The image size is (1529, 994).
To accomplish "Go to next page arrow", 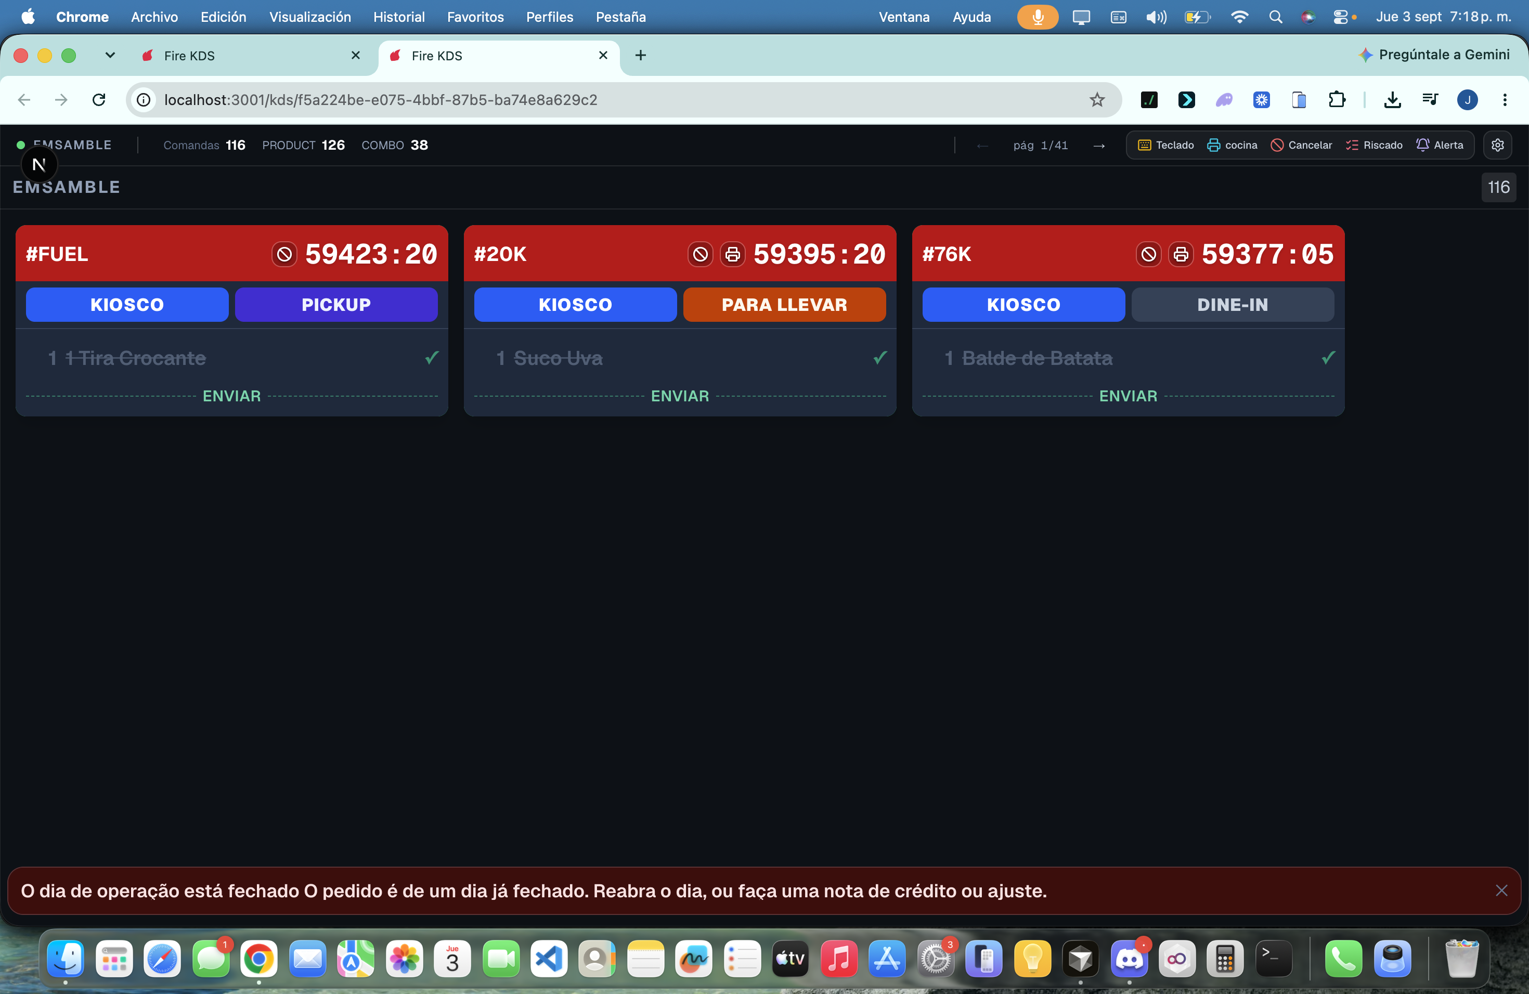I will click(x=1099, y=146).
